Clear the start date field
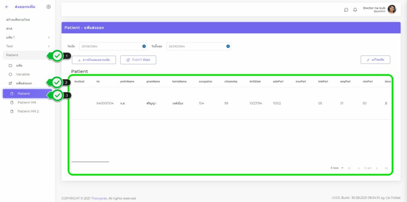This screenshot has height=202, width=407. [x=144, y=46]
